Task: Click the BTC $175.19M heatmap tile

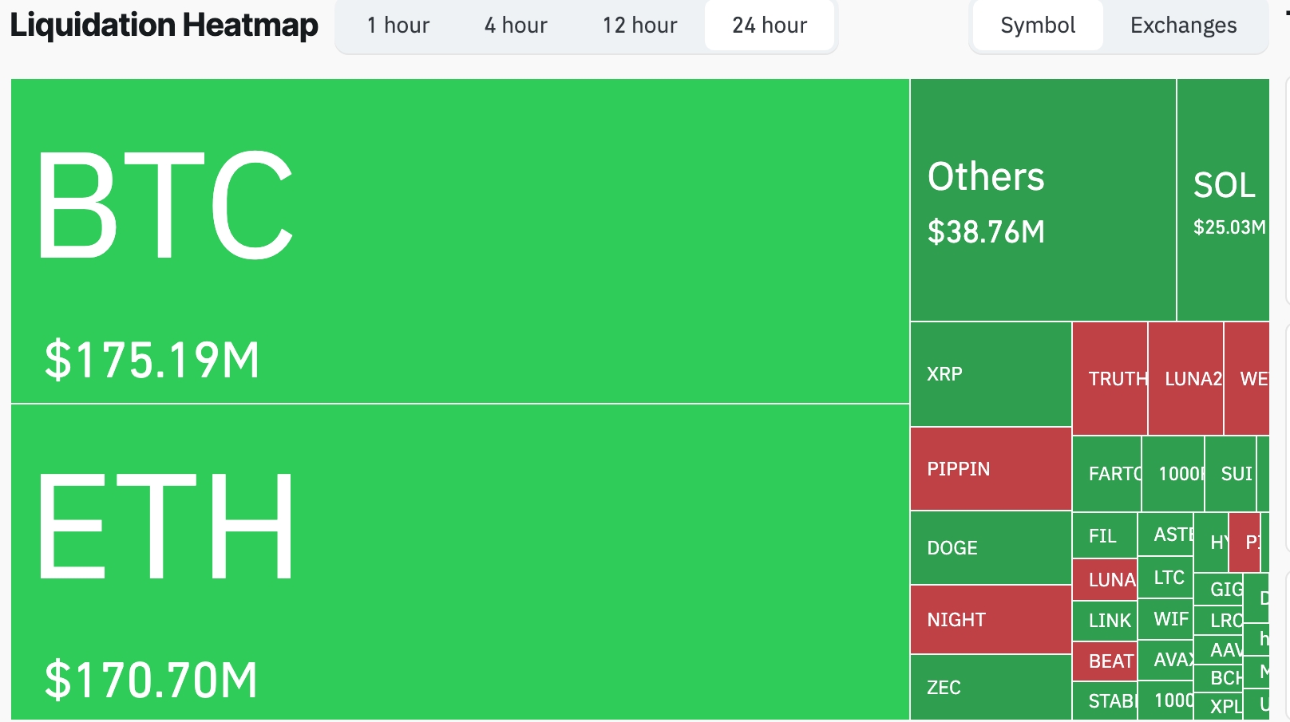Action: pyautogui.click(x=460, y=241)
